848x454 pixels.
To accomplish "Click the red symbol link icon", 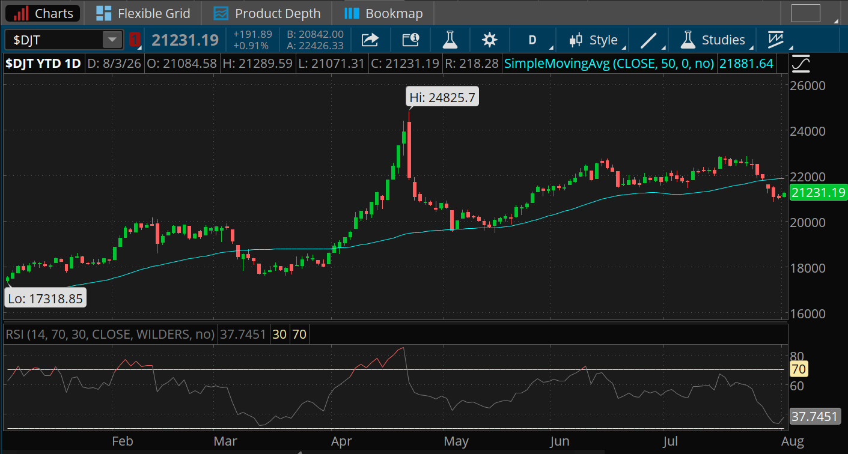I will 135,40.
